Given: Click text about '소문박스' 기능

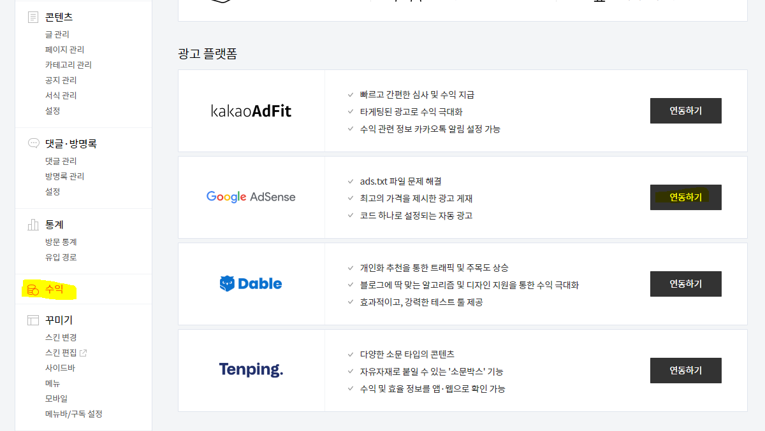Looking at the screenshot, I should click(x=431, y=372).
